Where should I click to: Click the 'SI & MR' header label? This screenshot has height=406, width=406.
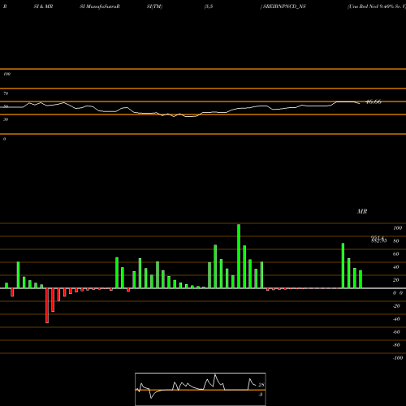click(43, 6)
